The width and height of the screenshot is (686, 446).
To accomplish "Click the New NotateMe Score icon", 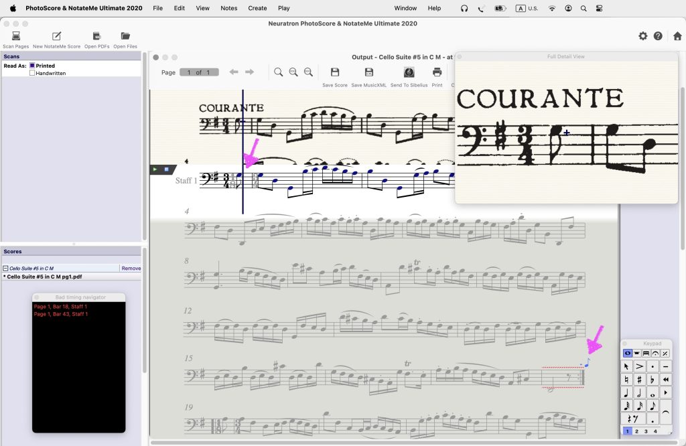I will [56, 37].
